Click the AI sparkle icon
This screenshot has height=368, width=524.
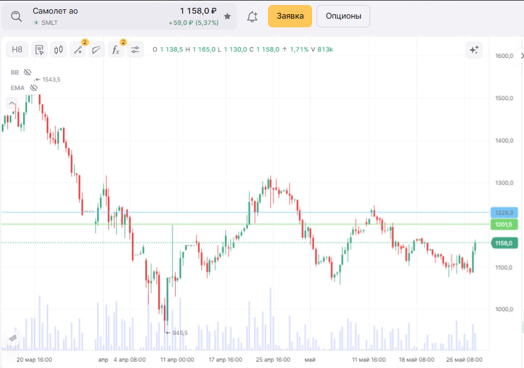tap(474, 50)
